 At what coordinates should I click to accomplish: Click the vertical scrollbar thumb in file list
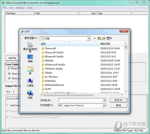tap(125, 47)
